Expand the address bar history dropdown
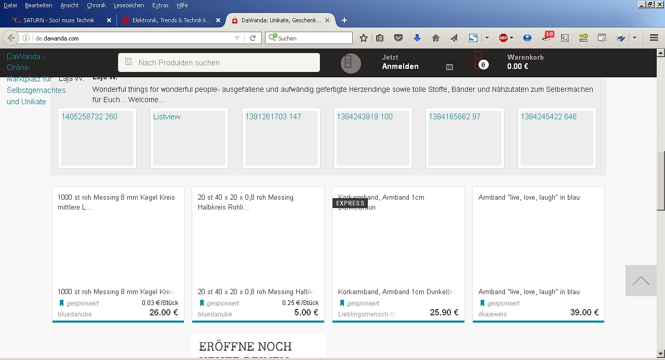The height and width of the screenshot is (360, 665). point(237,38)
